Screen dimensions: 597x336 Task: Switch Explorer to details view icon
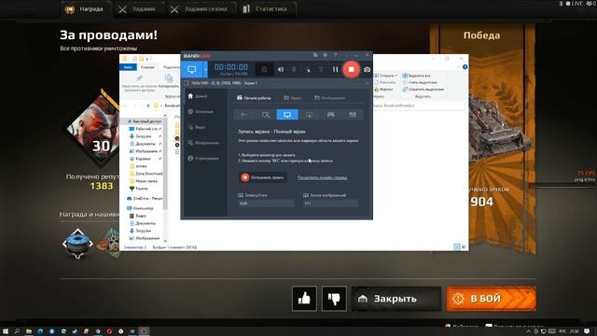tap(457, 246)
